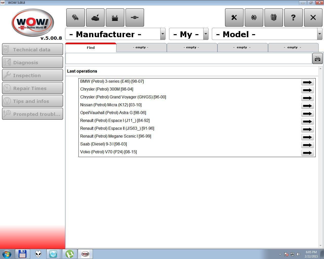Screen dimensions: 324x259
Task: Open settings with the wrench tools icon
Action: click(234, 17)
